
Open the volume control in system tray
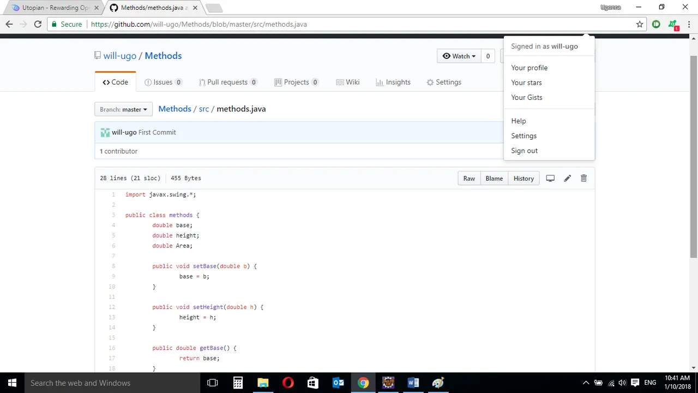622,383
